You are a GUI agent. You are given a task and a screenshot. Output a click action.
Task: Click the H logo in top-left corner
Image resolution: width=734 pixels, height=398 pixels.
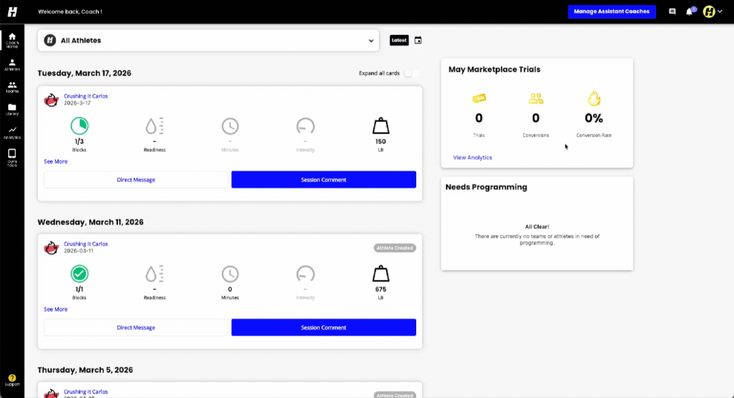point(12,11)
